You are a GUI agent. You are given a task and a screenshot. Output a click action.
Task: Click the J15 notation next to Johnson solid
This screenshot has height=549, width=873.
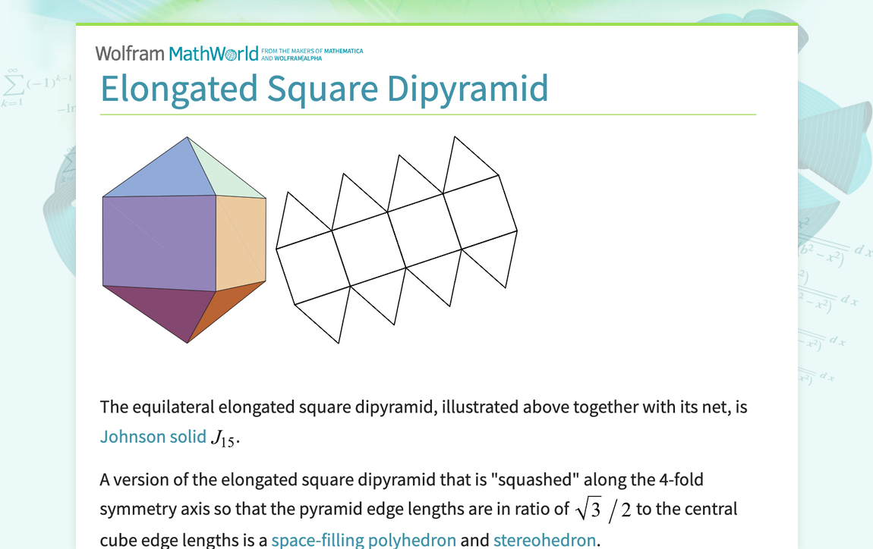[222, 438]
